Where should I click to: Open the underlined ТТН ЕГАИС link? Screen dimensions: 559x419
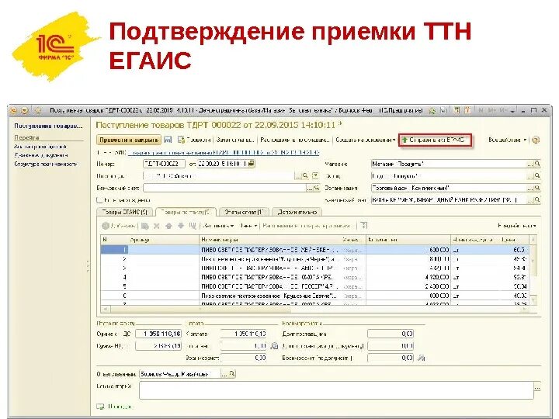(223, 153)
